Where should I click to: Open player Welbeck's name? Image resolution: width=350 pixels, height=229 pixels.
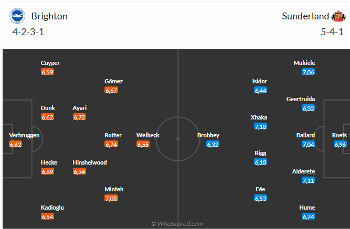click(x=148, y=135)
